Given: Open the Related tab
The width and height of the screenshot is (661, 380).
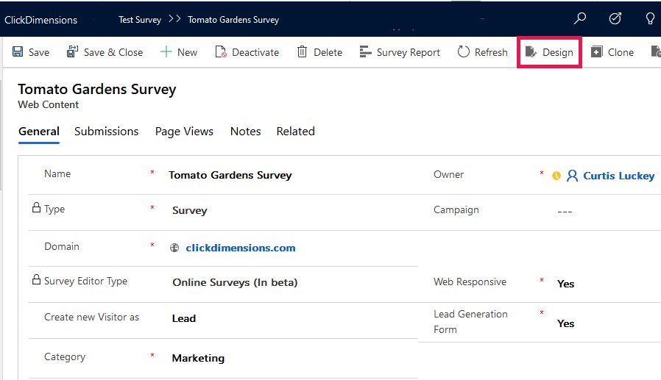Looking at the screenshot, I should pos(295,132).
